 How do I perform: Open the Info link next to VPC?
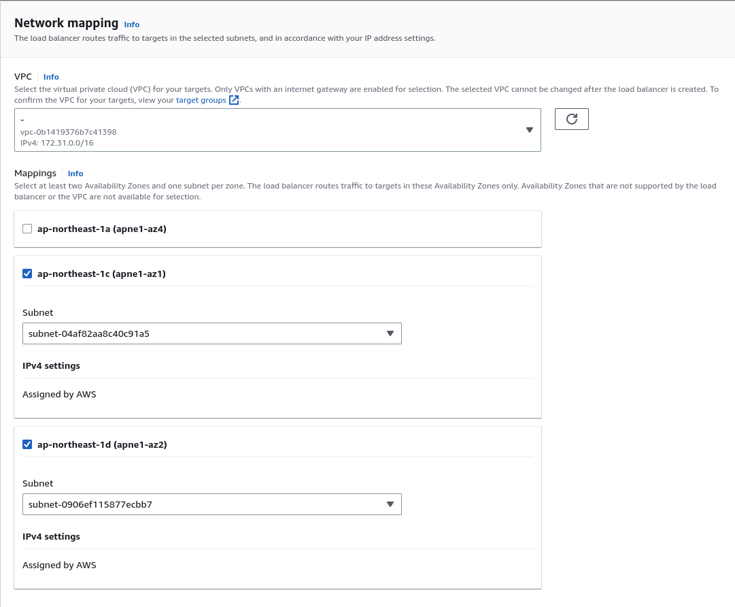click(x=51, y=77)
